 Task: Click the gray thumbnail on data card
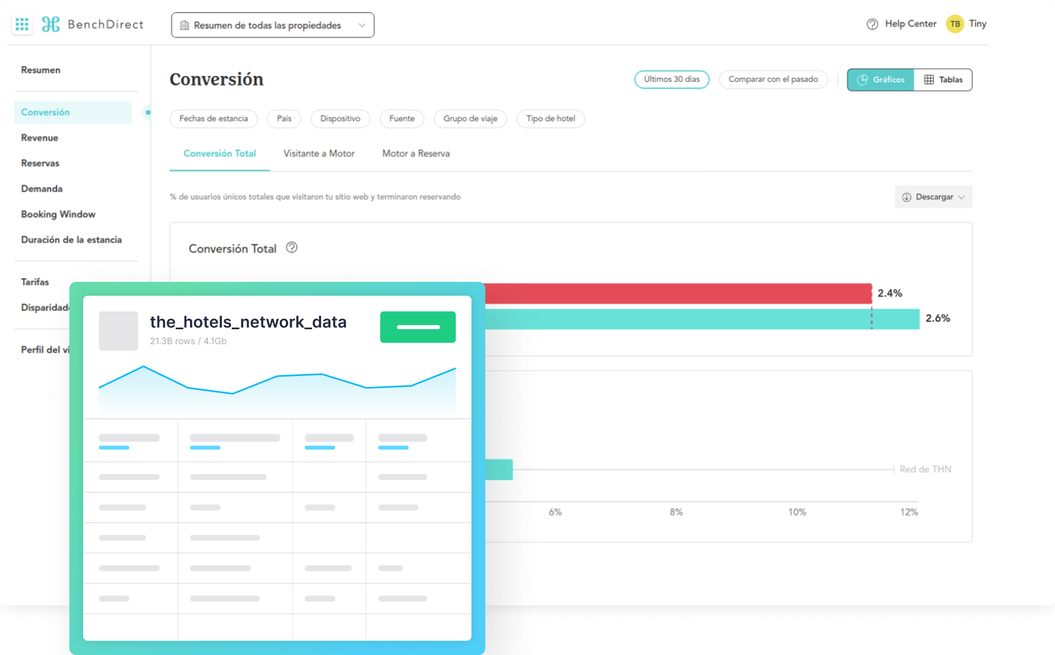click(118, 331)
